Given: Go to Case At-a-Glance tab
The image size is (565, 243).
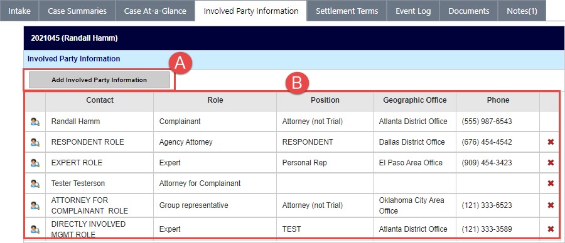Looking at the screenshot, I should (155, 11).
